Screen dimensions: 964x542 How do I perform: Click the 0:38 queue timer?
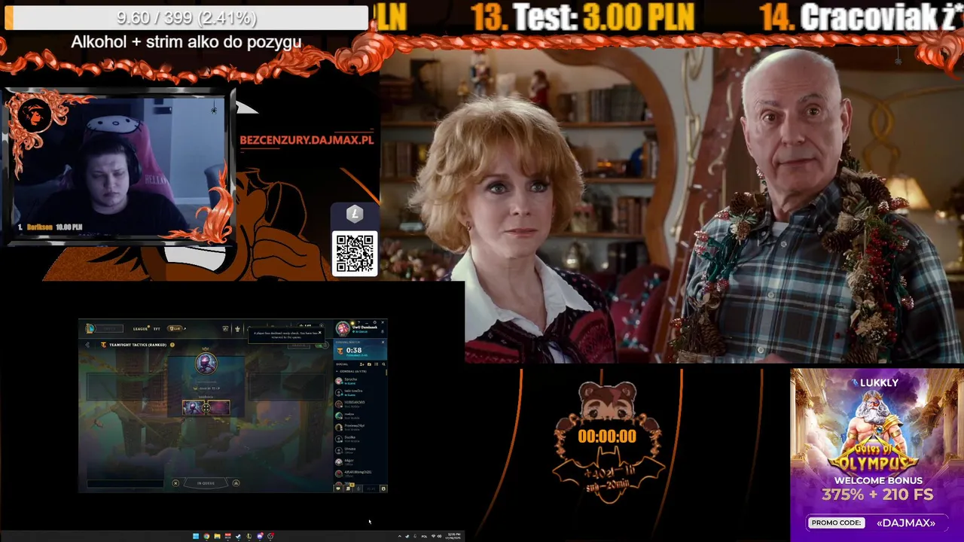pyautogui.click(x=354, y=350)
